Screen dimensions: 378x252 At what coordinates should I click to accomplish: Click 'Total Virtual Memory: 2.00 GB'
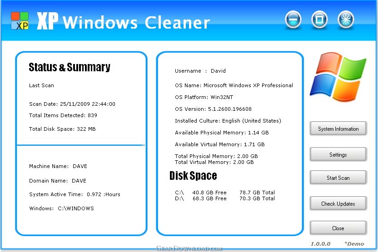pos(214,162)
